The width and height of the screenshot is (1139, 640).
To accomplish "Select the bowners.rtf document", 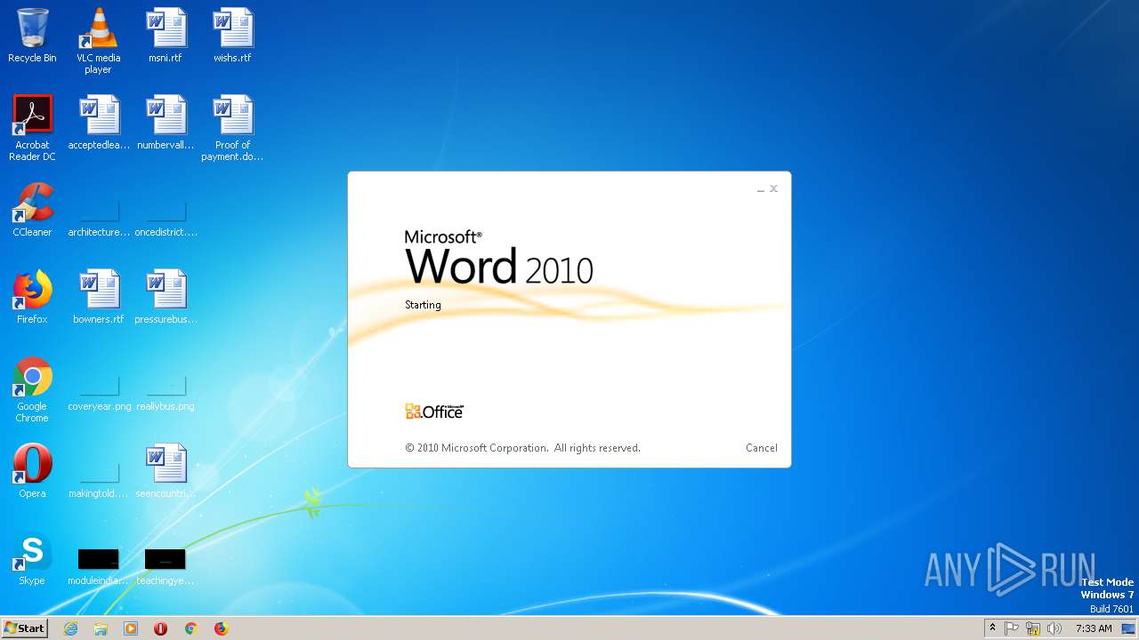I will tap(99, 297).
